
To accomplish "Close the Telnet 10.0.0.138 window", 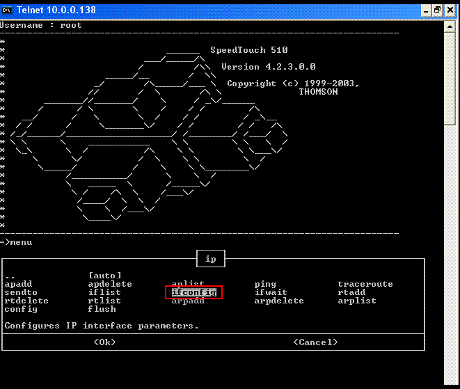I will pos(450,11).
